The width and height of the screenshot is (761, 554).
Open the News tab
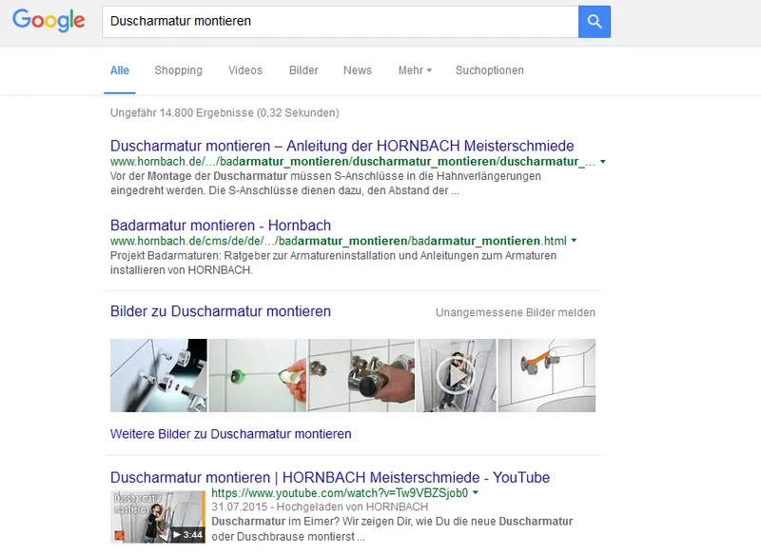point(358,70)
